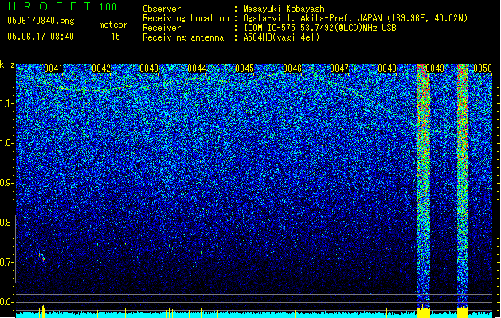Click the 0845 time marker
The height and width of the screenshot is (318, 501).
pos(245,68)
